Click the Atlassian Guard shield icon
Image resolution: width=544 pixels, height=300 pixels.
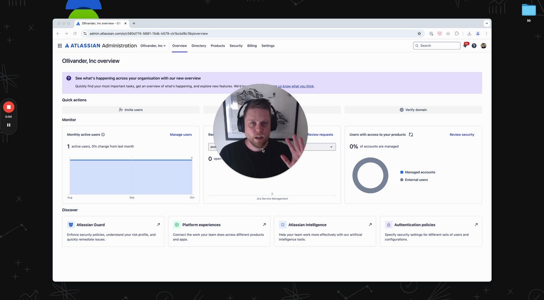click(x=71, y=225)
